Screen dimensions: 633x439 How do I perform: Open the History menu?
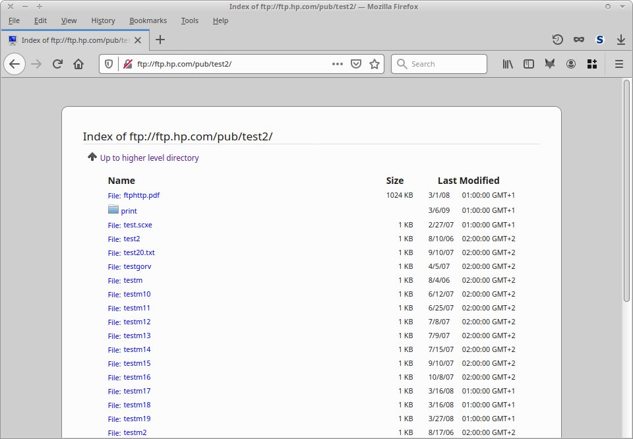click(103, 20)
